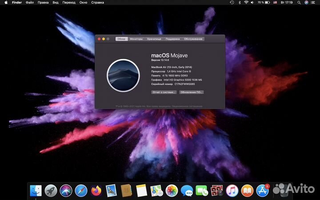Click the macOS Mojave title text
This screenshot has width=320, height=200.
pyautogui.click(x=169, y=55)
